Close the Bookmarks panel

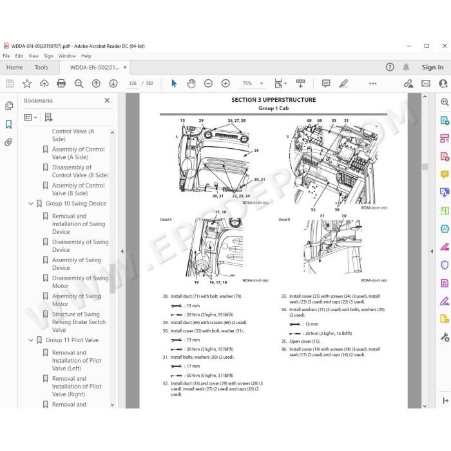[107, 101]
